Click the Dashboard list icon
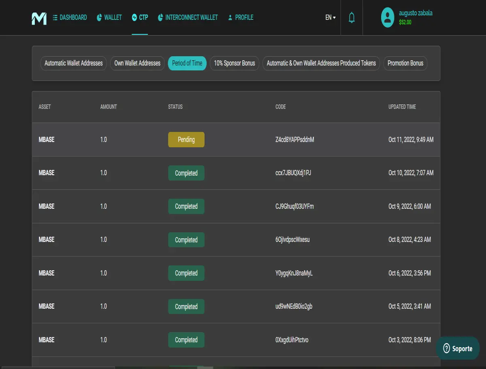Screen dimensions: 486x369 55,17
